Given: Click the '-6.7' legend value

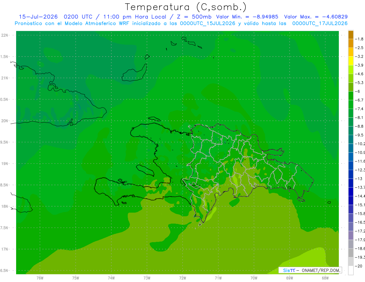Looking at the screenshot, I should pos(360,100).
